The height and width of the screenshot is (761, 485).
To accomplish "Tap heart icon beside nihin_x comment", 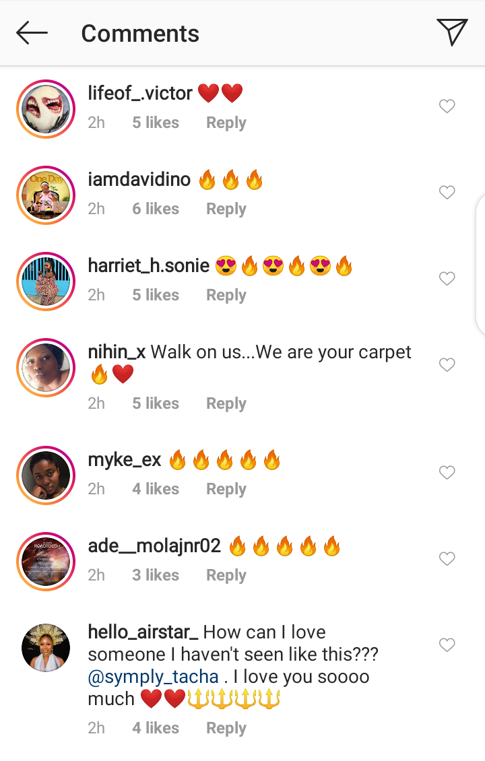I will click(447, 364).
